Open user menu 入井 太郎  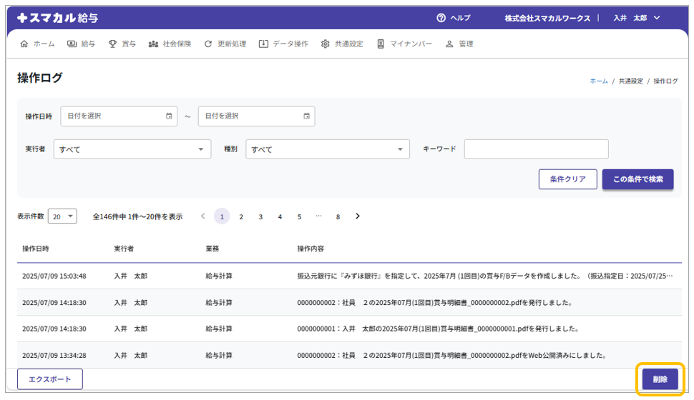coord(636,18)
